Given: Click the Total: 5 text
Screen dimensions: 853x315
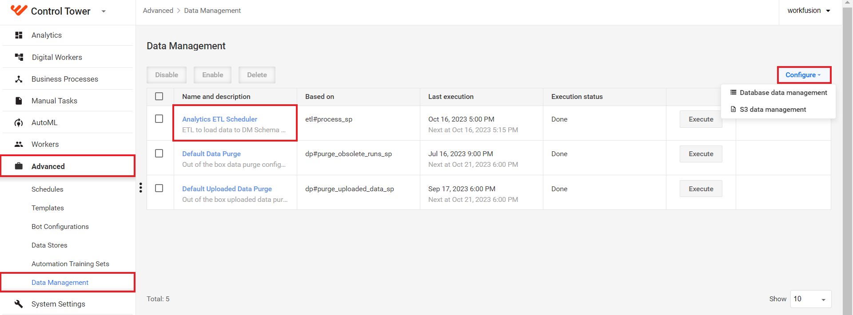Looking at the screenshot, I should click(158, 299).
